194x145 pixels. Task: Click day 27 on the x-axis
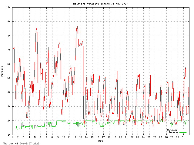coord(161,137)
